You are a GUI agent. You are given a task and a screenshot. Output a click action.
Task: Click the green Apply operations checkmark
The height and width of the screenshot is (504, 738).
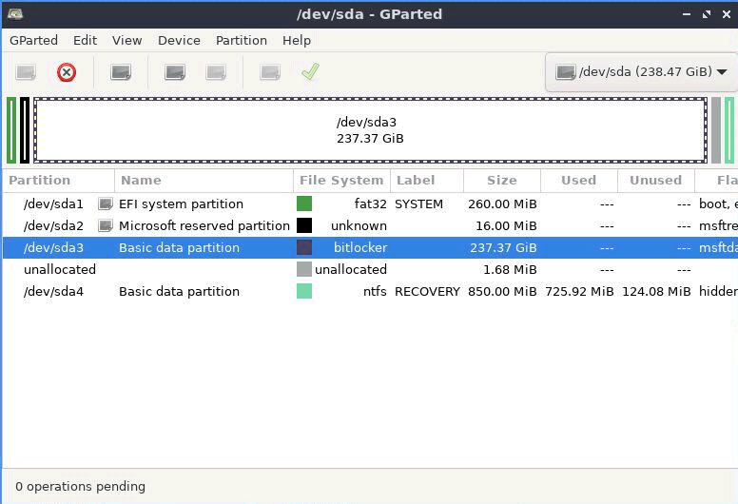pos(311,72)
